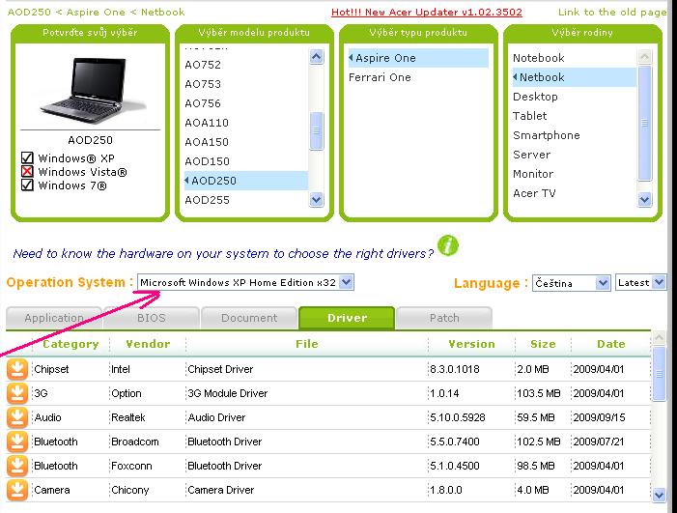This screenshot has height=513, width=677.
Task: Download the Chicony Camera Driver
Action: [x=16, y=490]
